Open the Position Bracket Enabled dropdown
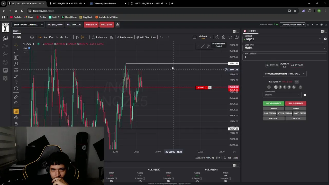 [x=282, y=95]
